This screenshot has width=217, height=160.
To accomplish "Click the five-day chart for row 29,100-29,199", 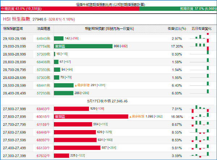I will pos(200,38).
